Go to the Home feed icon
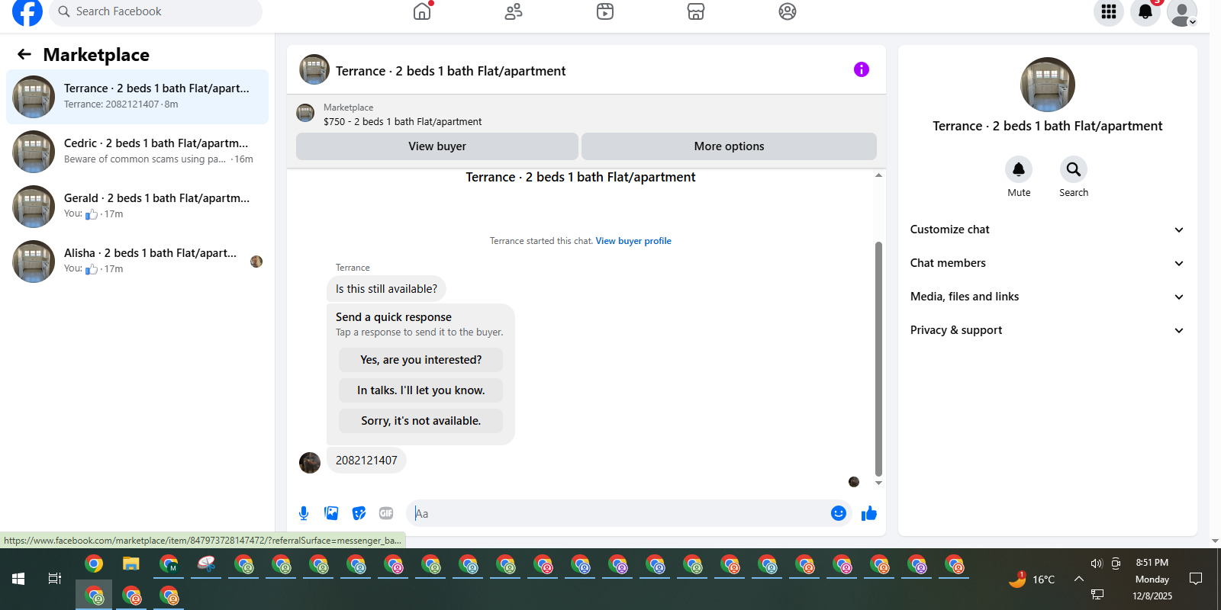The image size is (1221, 610). (x=422, y=11)
